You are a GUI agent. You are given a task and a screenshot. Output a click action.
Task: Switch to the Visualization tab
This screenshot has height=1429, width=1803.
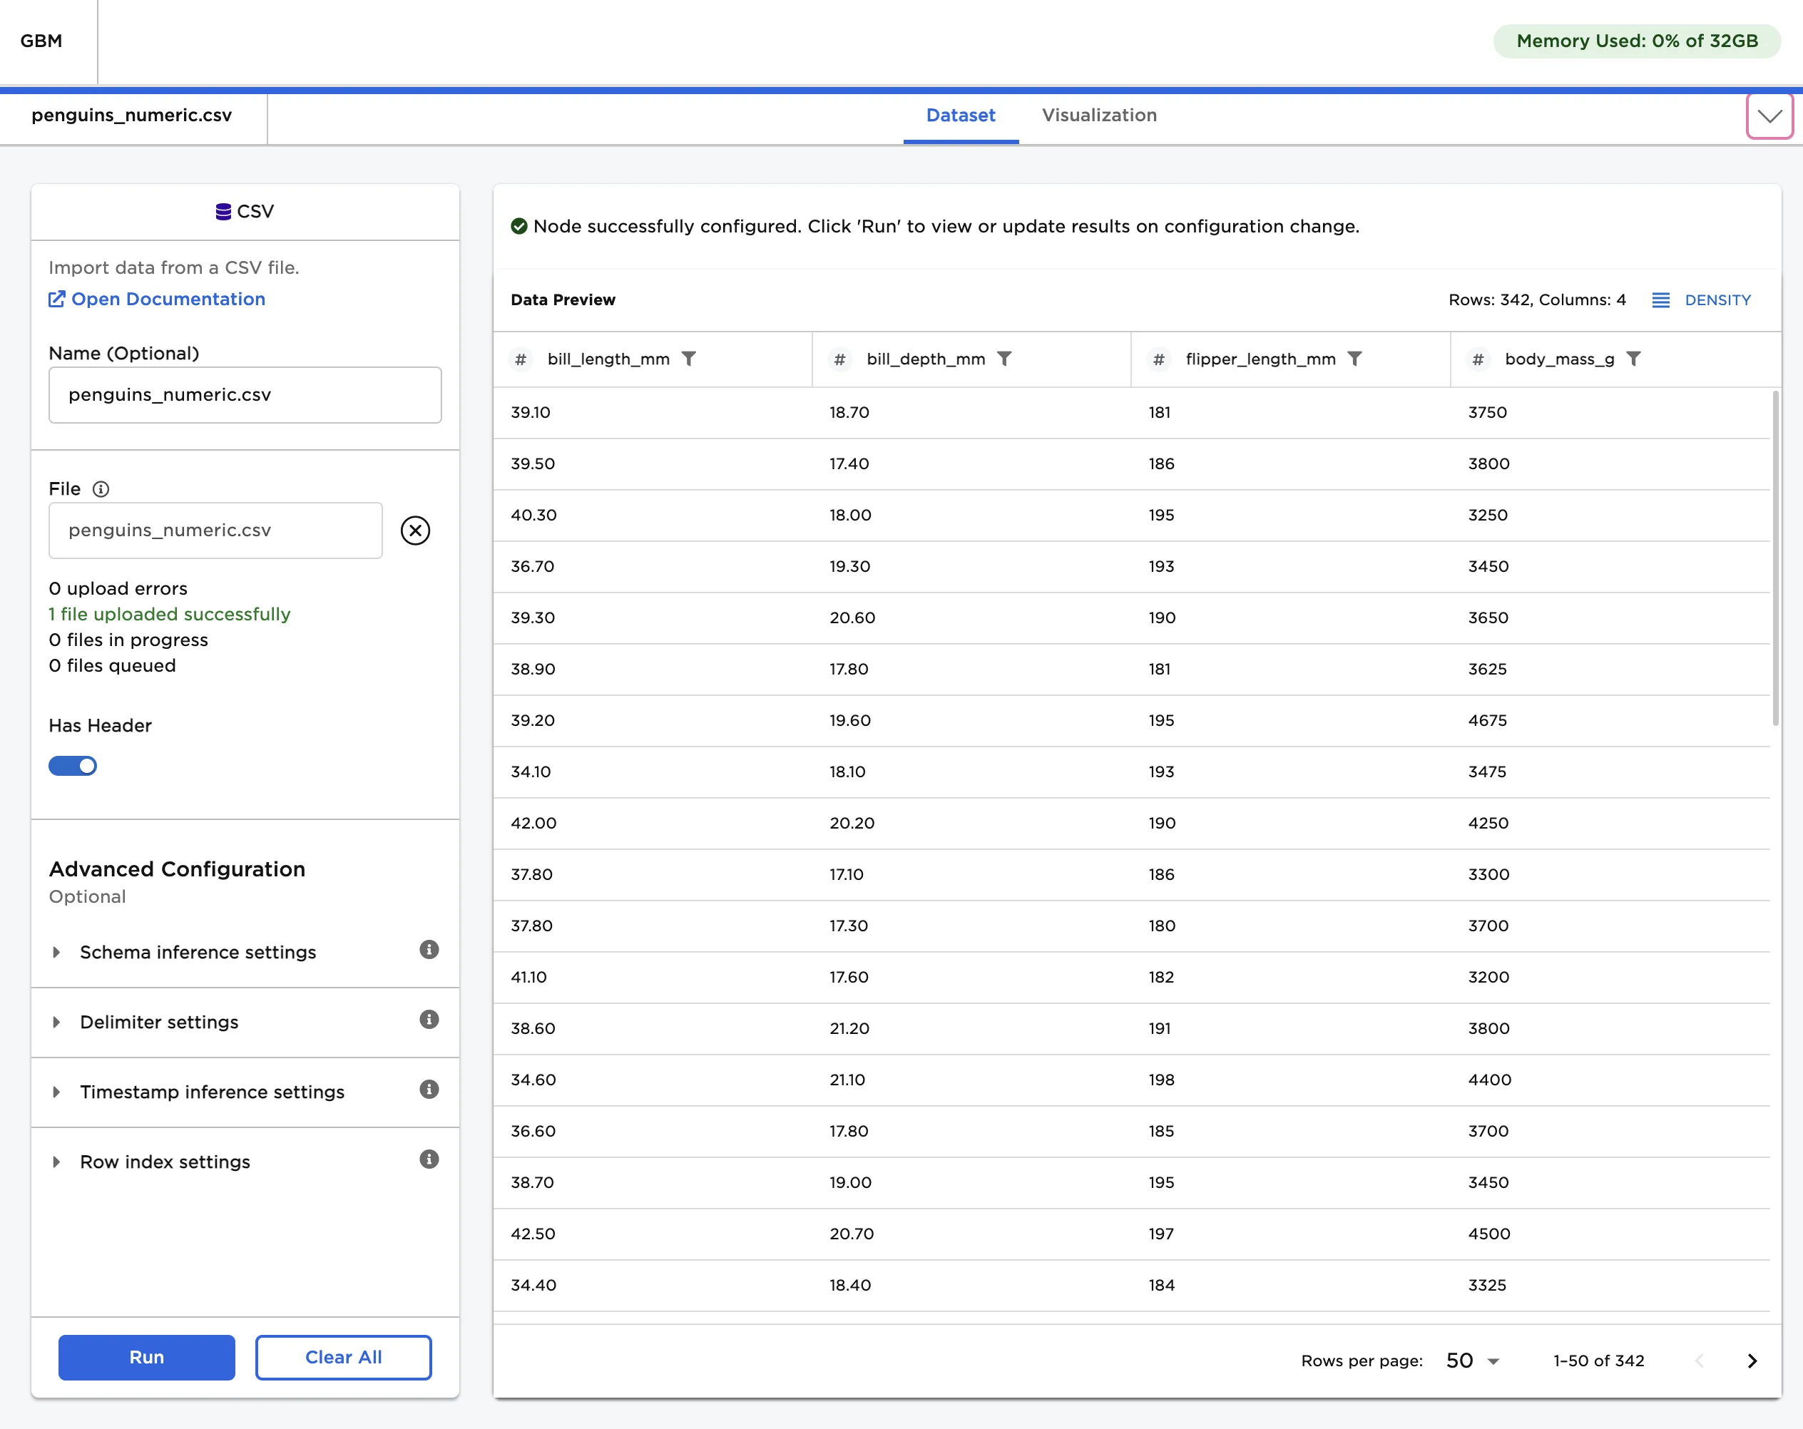click(x=1099, y=116)
